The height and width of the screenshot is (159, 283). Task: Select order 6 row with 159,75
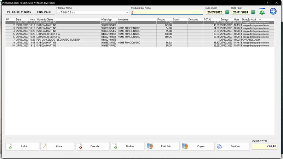pos(140,37)
